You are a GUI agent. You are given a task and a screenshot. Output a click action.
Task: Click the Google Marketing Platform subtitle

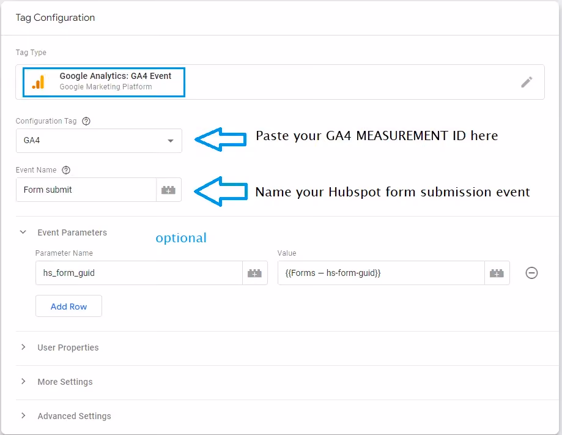pyautogui.click(x=106, y=87)
